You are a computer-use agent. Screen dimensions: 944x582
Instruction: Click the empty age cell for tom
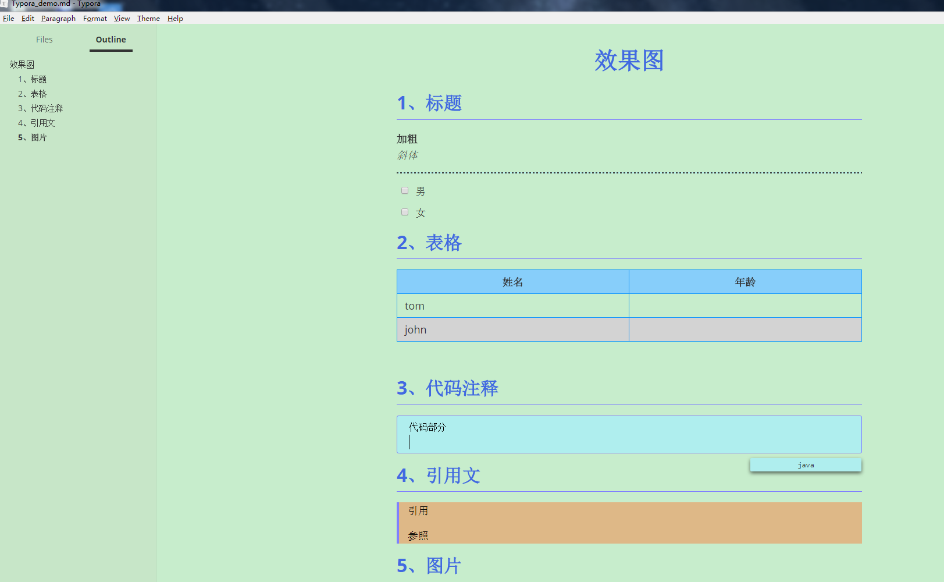745,306
